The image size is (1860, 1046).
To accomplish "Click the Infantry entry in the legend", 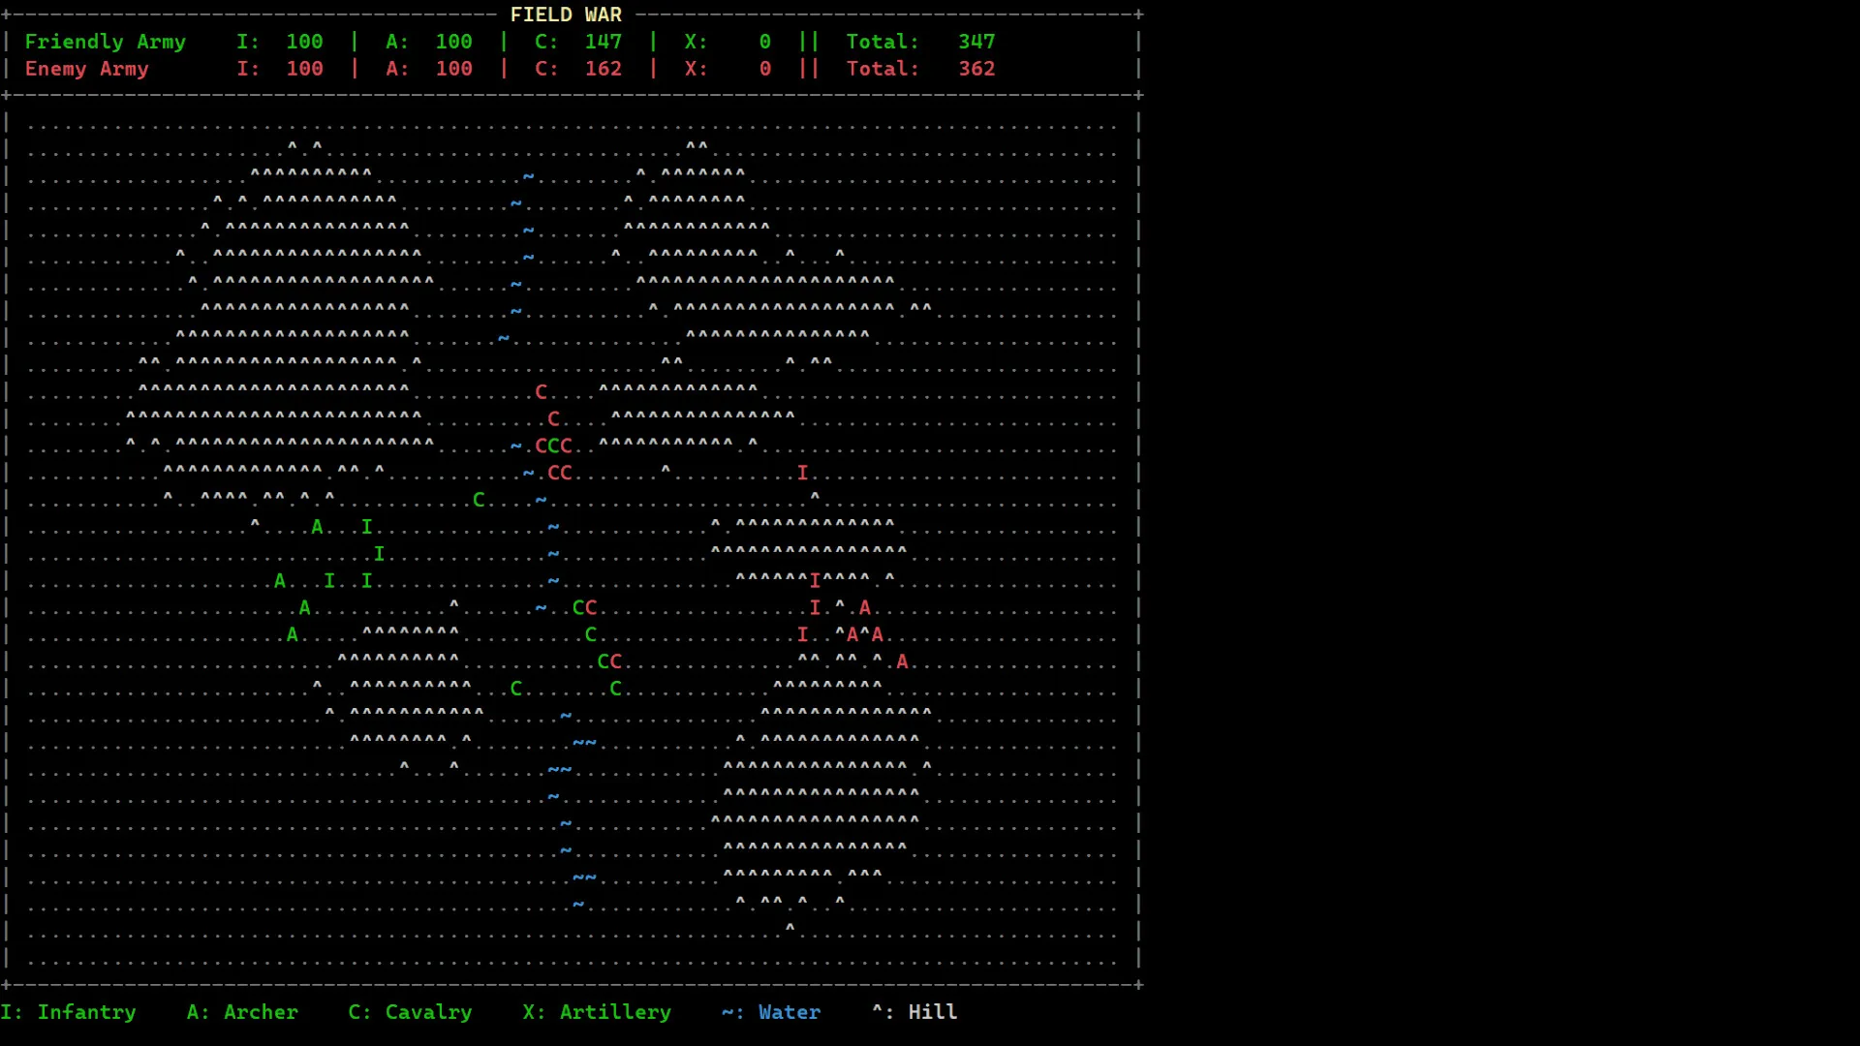I will pos(68,1012).
